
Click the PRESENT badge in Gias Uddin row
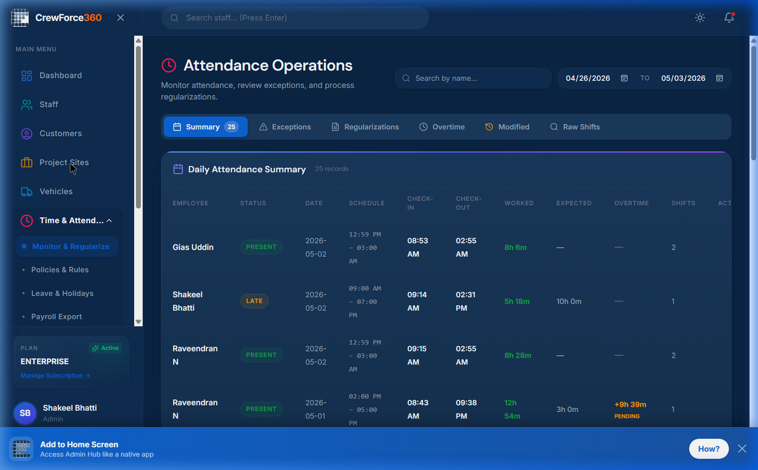(x=262, y=247)
